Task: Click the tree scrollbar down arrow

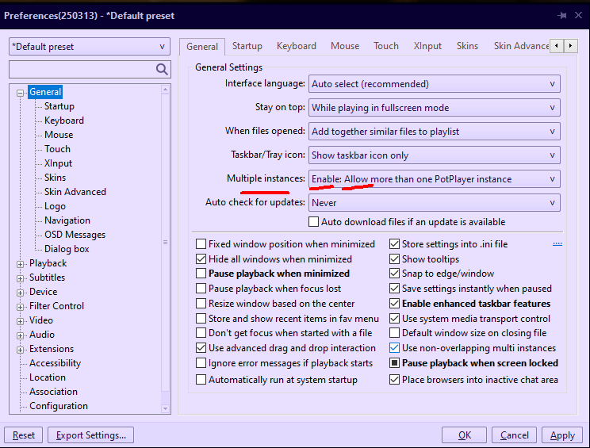Action: (x=165, y=408)
